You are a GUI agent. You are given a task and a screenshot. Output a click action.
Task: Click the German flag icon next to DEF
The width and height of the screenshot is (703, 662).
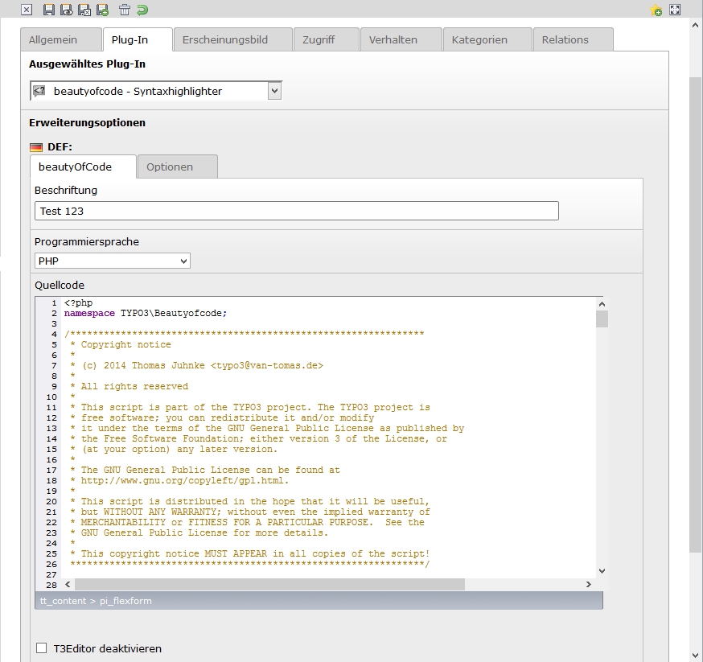[x=36, y=147]
